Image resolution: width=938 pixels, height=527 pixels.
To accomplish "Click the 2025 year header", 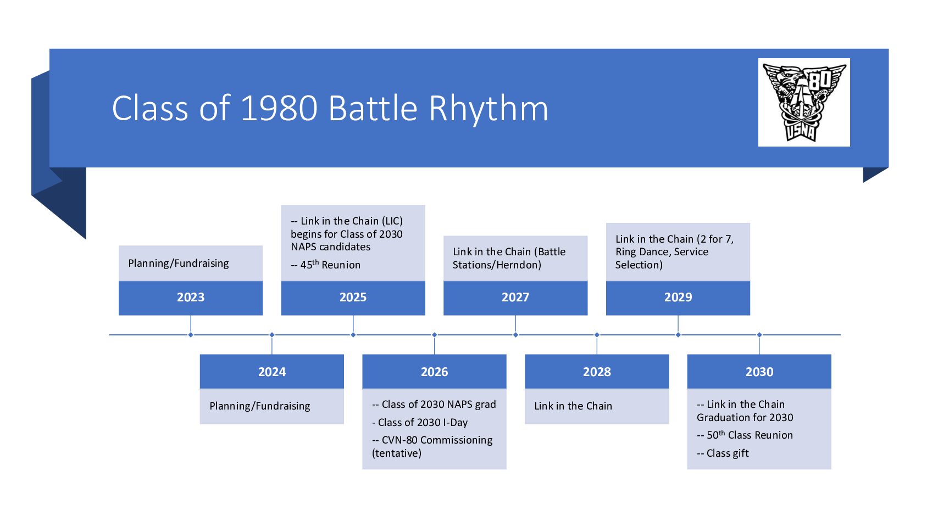I will [353, 298].
